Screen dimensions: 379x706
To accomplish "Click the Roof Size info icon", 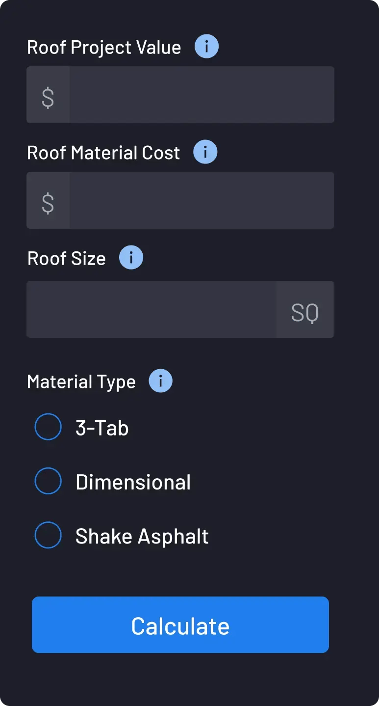I will point(131,258).
